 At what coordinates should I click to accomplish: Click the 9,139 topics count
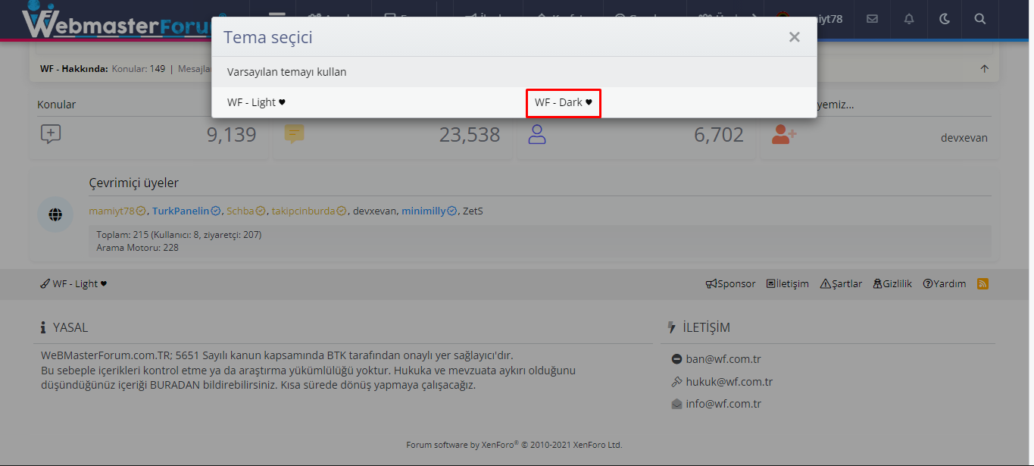coord(231,135)
